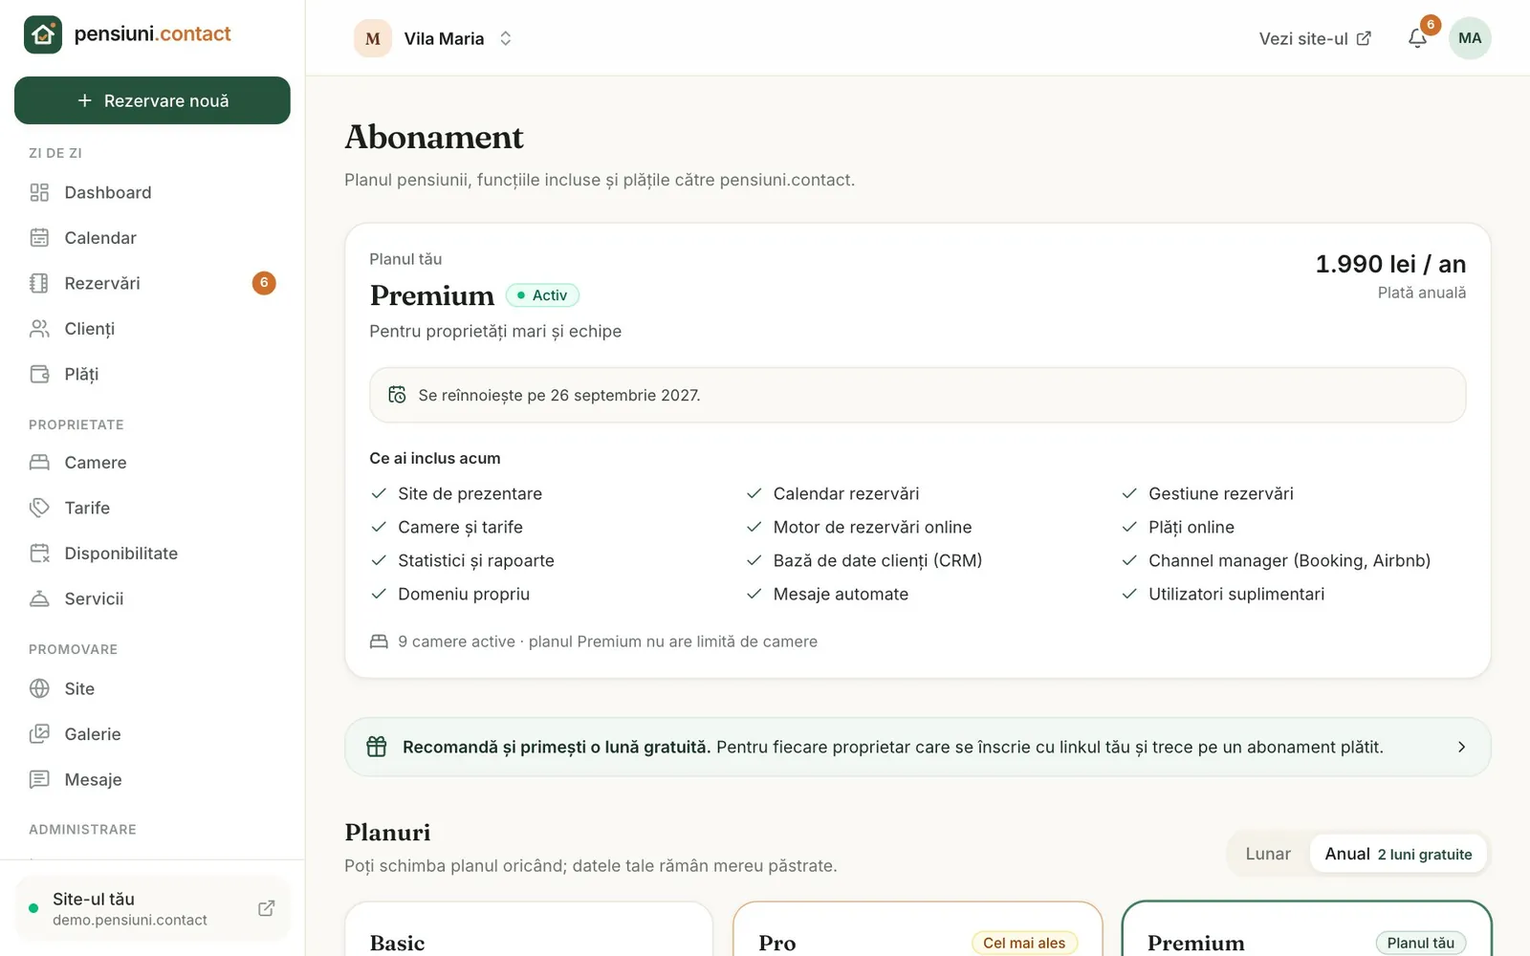The image size is (1530, 956).
Task: Open Clienți people icon in sidebar
Action: 39,328
